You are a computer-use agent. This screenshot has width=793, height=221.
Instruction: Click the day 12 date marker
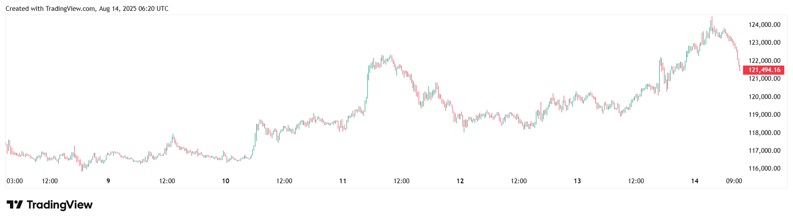click(x=460, y=181)
